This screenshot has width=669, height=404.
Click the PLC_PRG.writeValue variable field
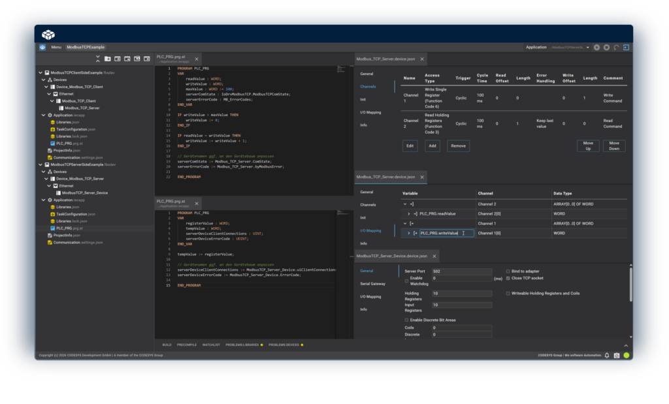point(446,233)
